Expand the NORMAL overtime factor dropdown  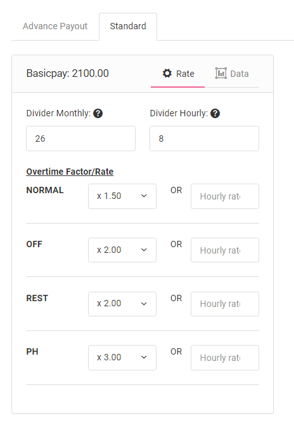(x=122, y=196)
